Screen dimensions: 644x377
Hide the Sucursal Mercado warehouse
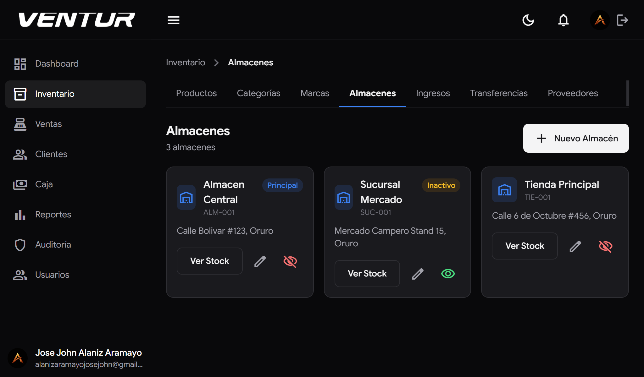pyautogui.click(x=448, y=274)
